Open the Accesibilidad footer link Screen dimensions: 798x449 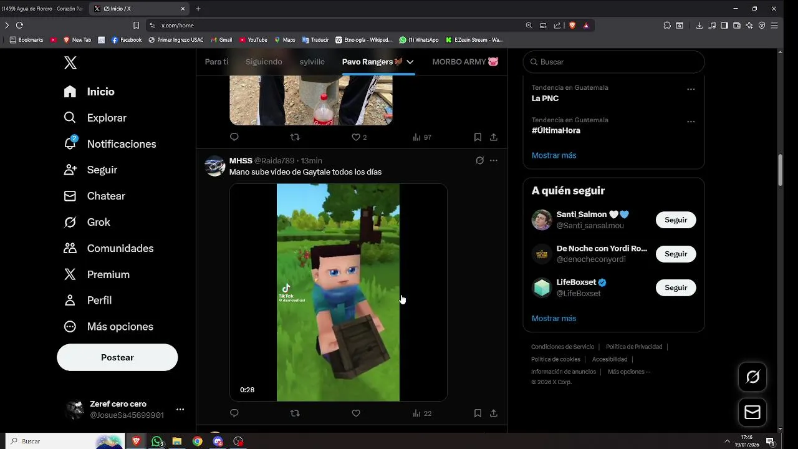610,359
